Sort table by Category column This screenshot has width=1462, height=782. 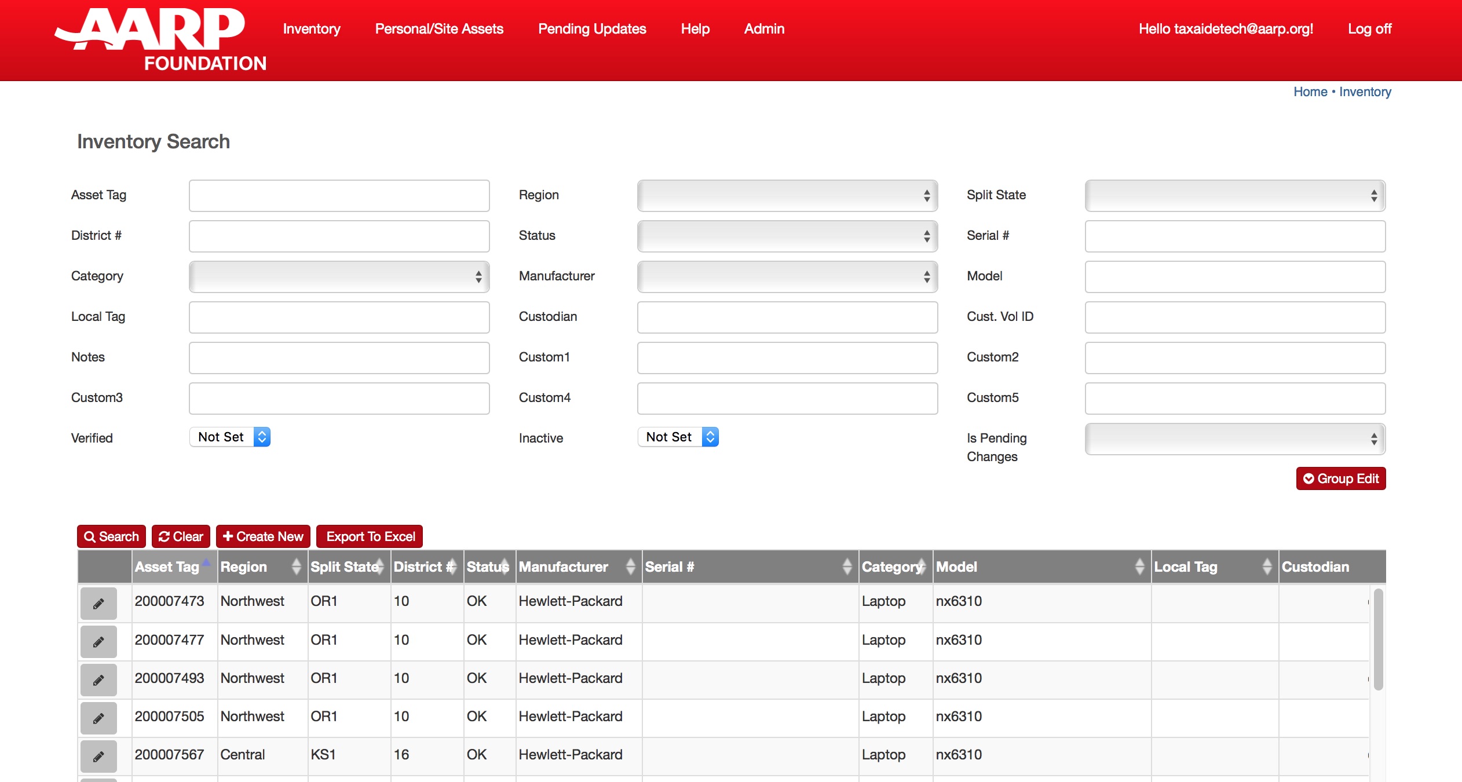coord(896,567)
